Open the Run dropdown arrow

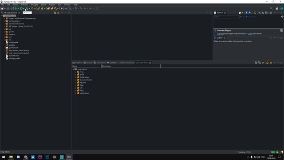click(24, 8)
